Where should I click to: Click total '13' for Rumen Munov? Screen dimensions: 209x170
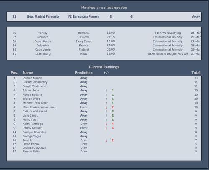(196, 78)
